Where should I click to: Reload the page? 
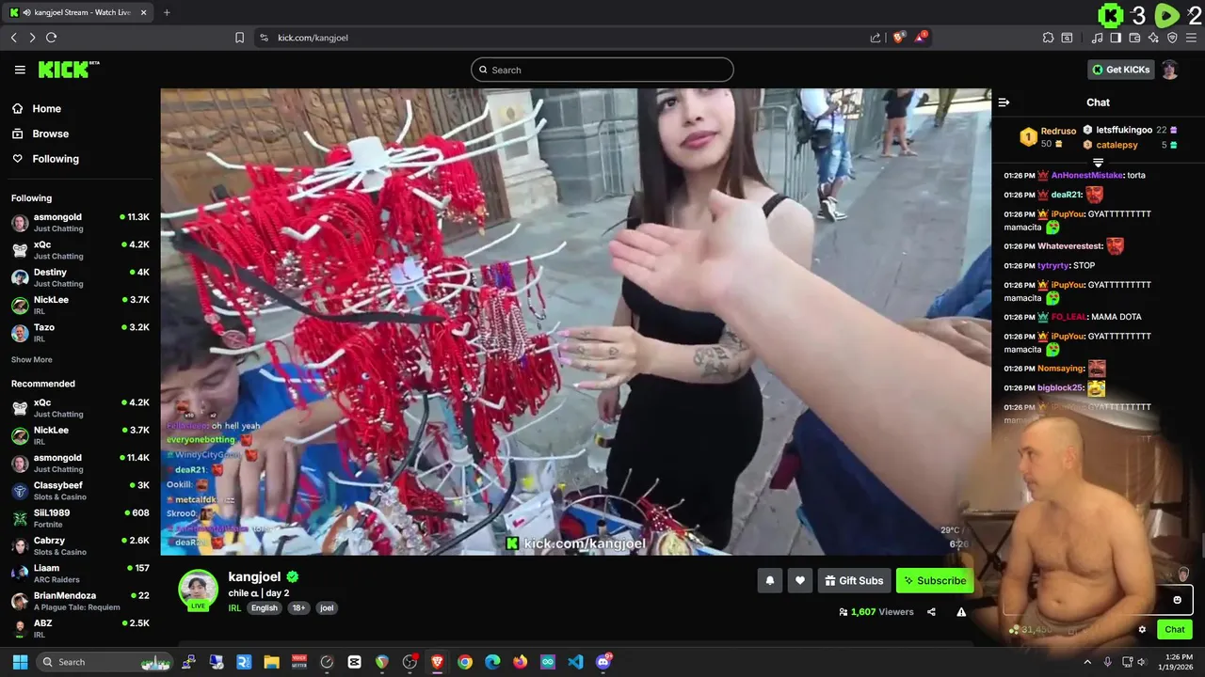tap(51, 38)
